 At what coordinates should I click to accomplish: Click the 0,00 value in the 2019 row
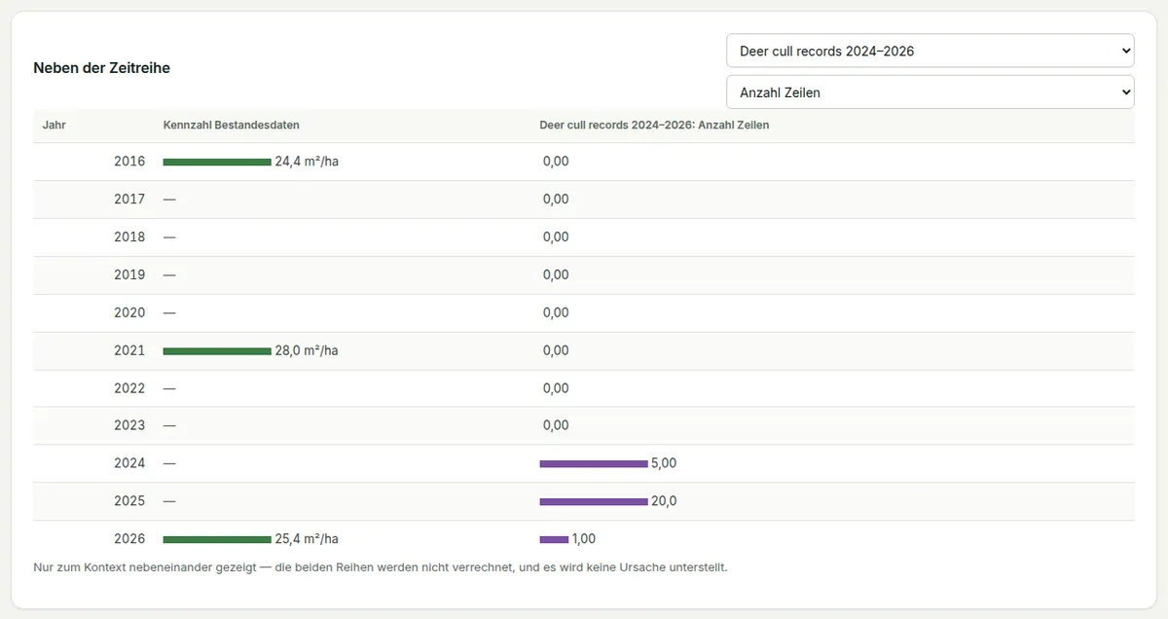(x=556, y=274)
